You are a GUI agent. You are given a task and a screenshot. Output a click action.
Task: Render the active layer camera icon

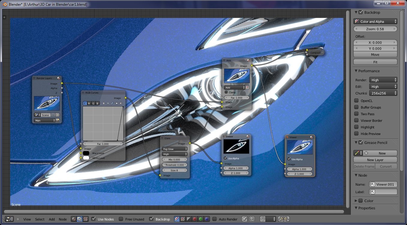tap(57, 120)
